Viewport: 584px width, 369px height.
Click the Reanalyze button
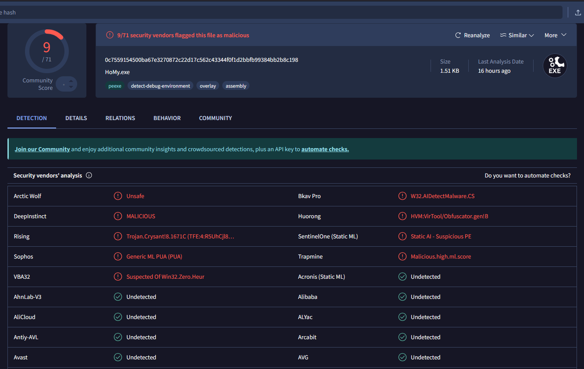(x=472, y=35)
